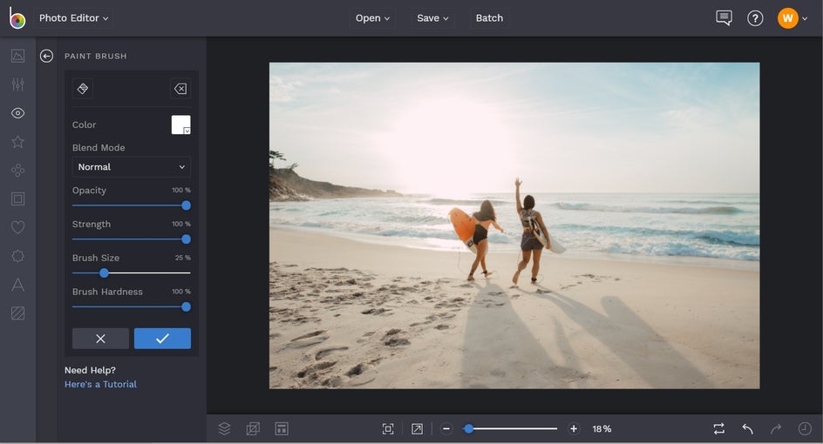Click the Batch button

[x=489, y=18]
